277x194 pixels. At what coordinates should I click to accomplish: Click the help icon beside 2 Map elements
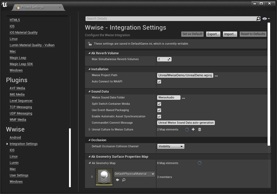[187, 130]
